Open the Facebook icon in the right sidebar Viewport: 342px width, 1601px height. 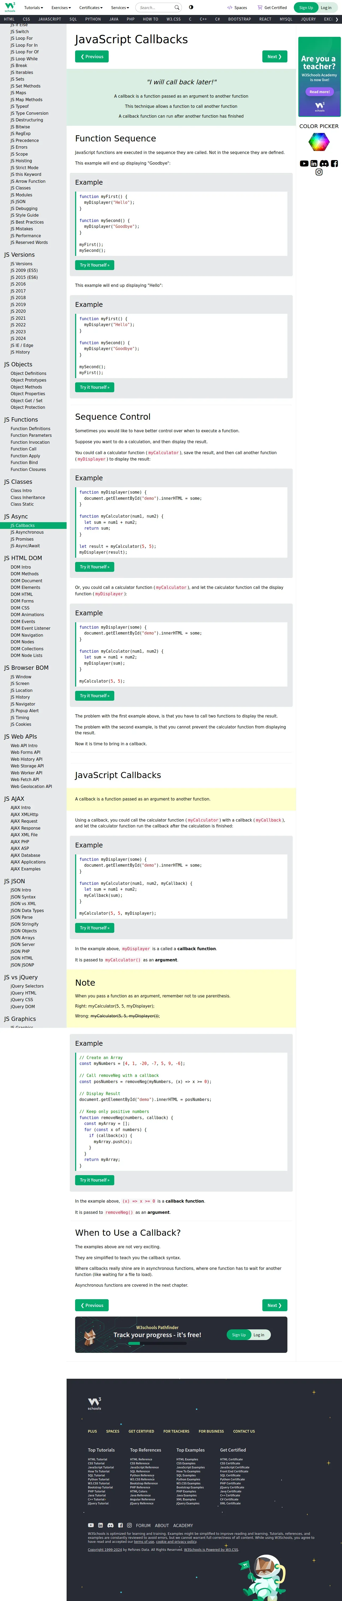334,164
